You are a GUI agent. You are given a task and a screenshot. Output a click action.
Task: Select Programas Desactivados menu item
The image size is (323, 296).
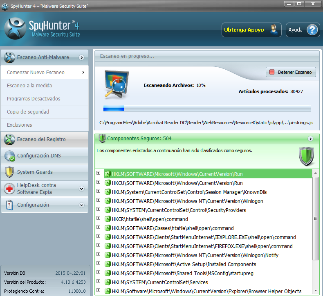click(x=34, y=99)
